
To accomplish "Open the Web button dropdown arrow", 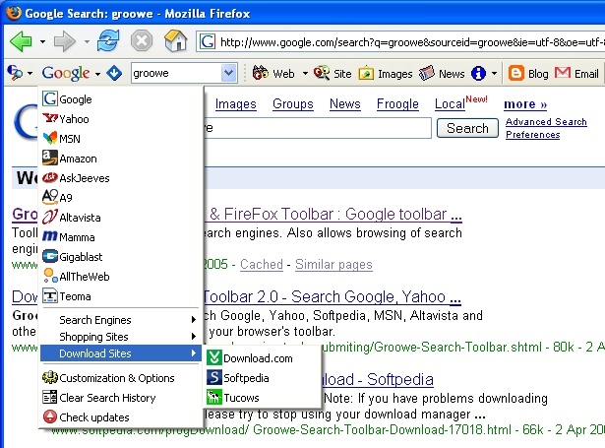I will point(305,74).
